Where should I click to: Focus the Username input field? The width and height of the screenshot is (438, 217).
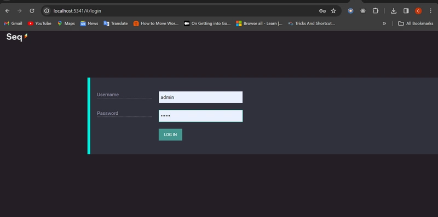pos(200,97)
